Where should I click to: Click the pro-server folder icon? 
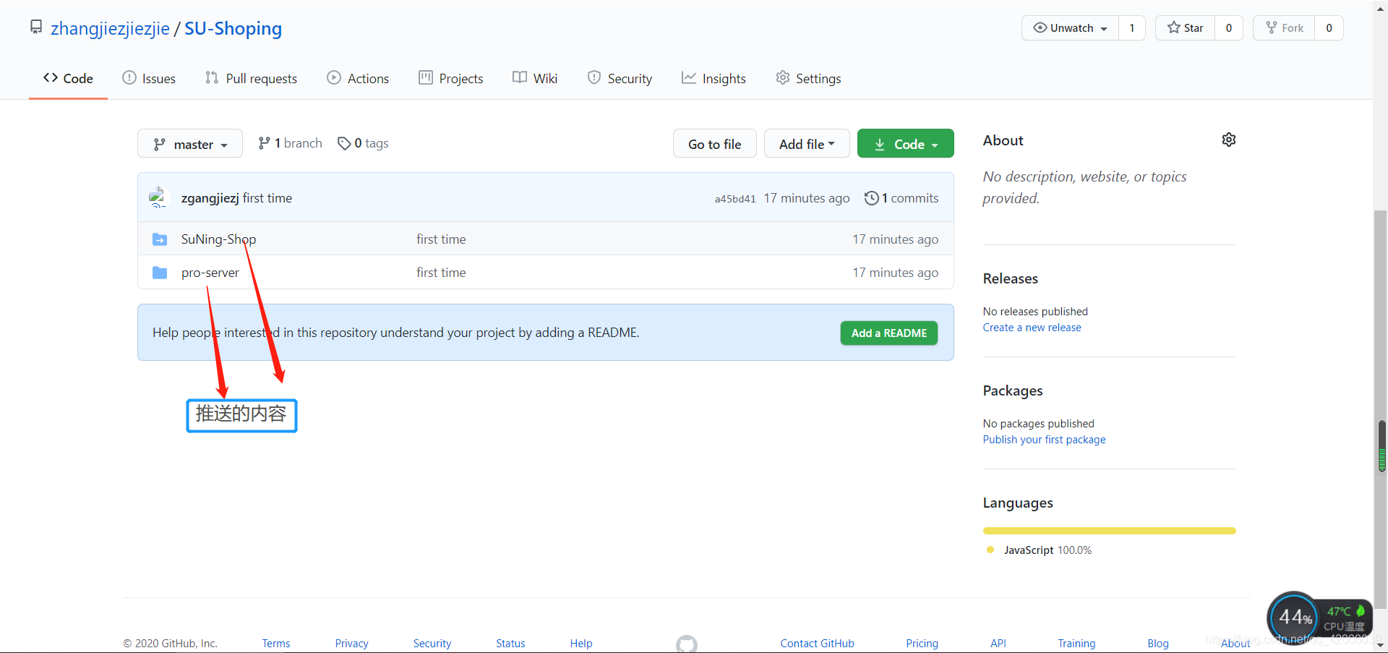pyautogui.click(x=160, y=273)
